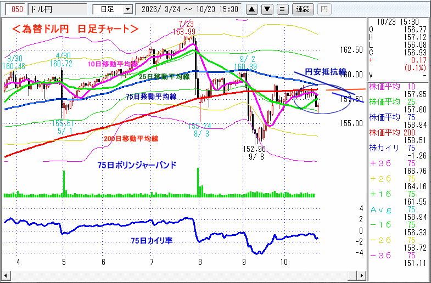The image size is (431, 283).
Task: Click the 4/30 160.72 high label
Action: [61, 60]
